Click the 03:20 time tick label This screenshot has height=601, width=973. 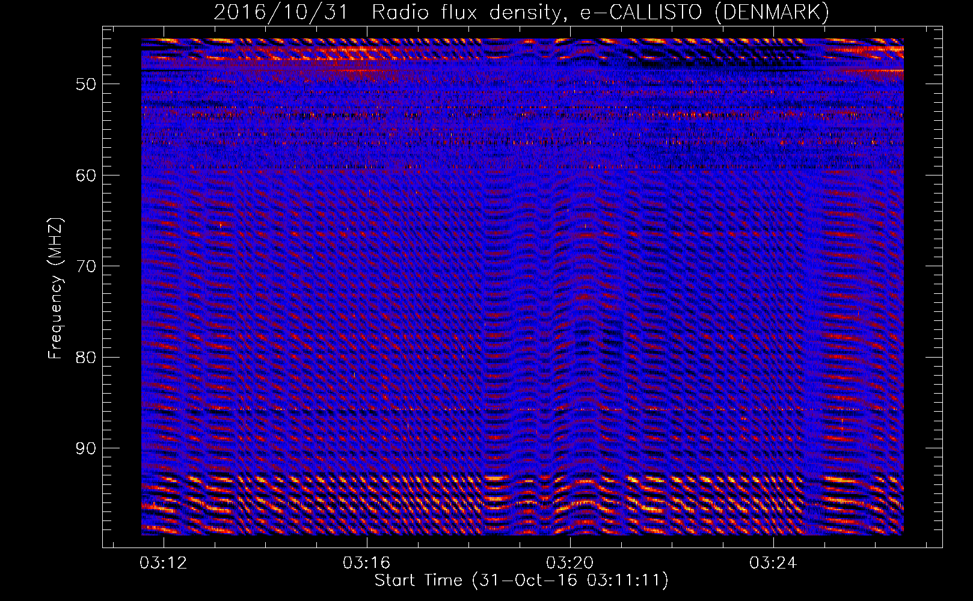[569, 563]
